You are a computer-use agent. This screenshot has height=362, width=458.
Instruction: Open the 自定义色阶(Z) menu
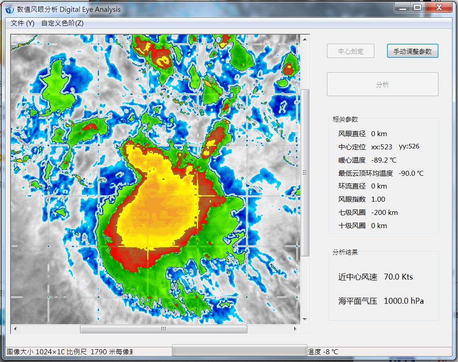click(62, 23)
